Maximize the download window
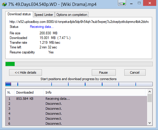The image size is (158, 130). pos(139,3)
